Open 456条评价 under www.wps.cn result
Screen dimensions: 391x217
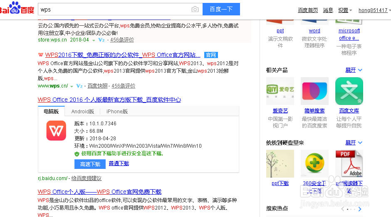pos(124,86)
